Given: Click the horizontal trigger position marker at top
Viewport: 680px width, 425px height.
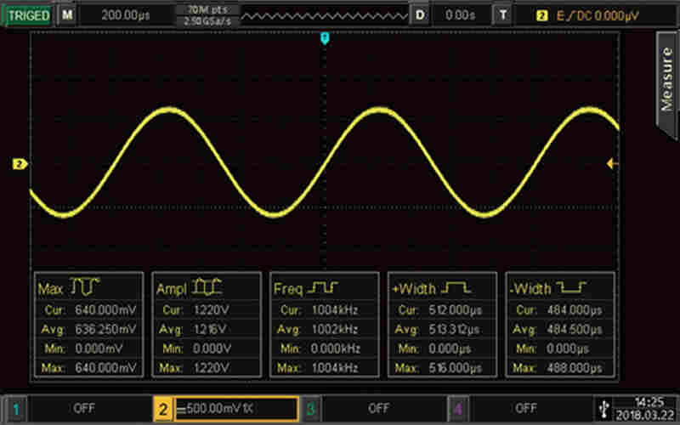Looking at the screenshot, I should (x=324, y=37).
